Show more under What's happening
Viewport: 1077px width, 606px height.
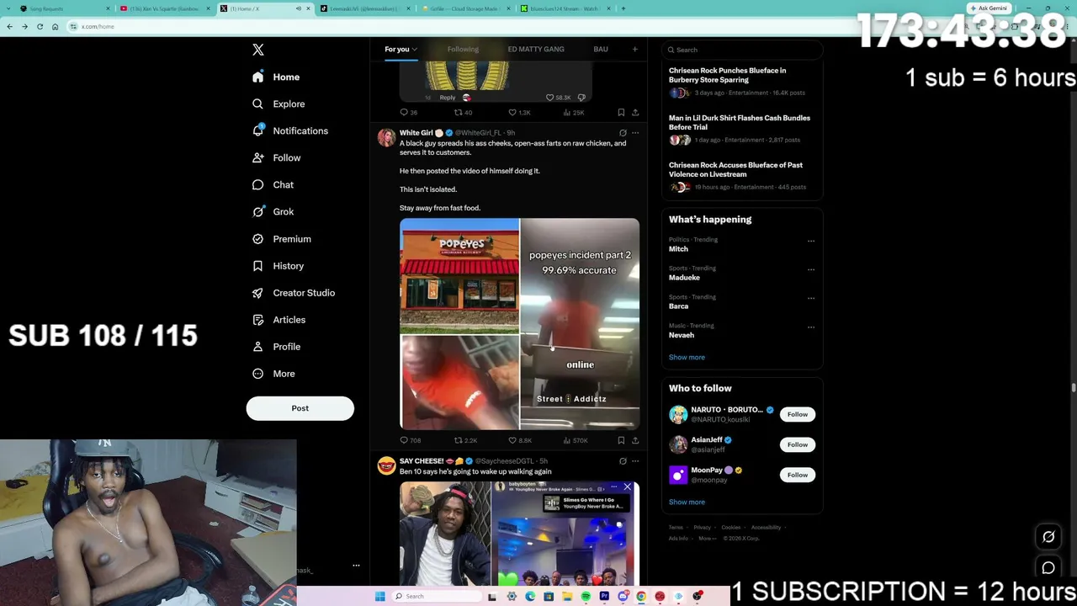coord(687,357)
